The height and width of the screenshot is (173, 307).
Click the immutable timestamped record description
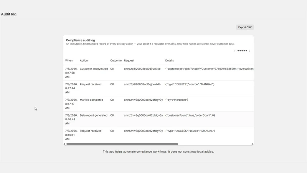point(150,44)
